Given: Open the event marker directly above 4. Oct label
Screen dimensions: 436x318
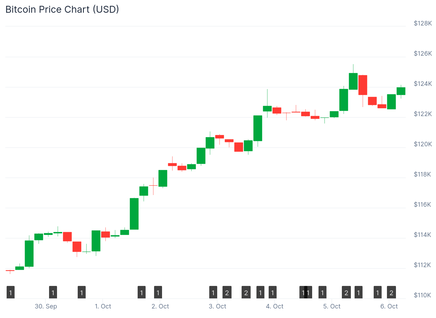Looking at the screenshot, I should click(273, 293).
